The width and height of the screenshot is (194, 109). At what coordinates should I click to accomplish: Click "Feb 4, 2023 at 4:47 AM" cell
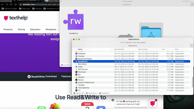point(124,69)
